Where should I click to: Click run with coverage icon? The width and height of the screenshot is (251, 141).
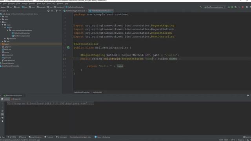click(235, 7)
